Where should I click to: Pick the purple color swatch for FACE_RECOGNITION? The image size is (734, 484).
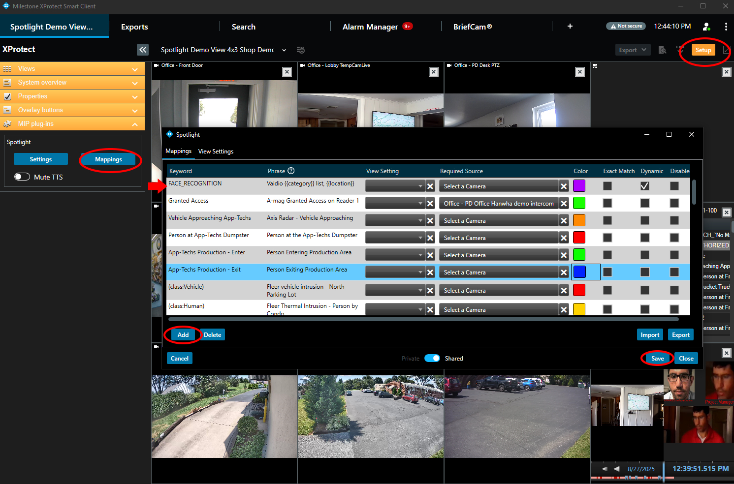tap(579, 186)
